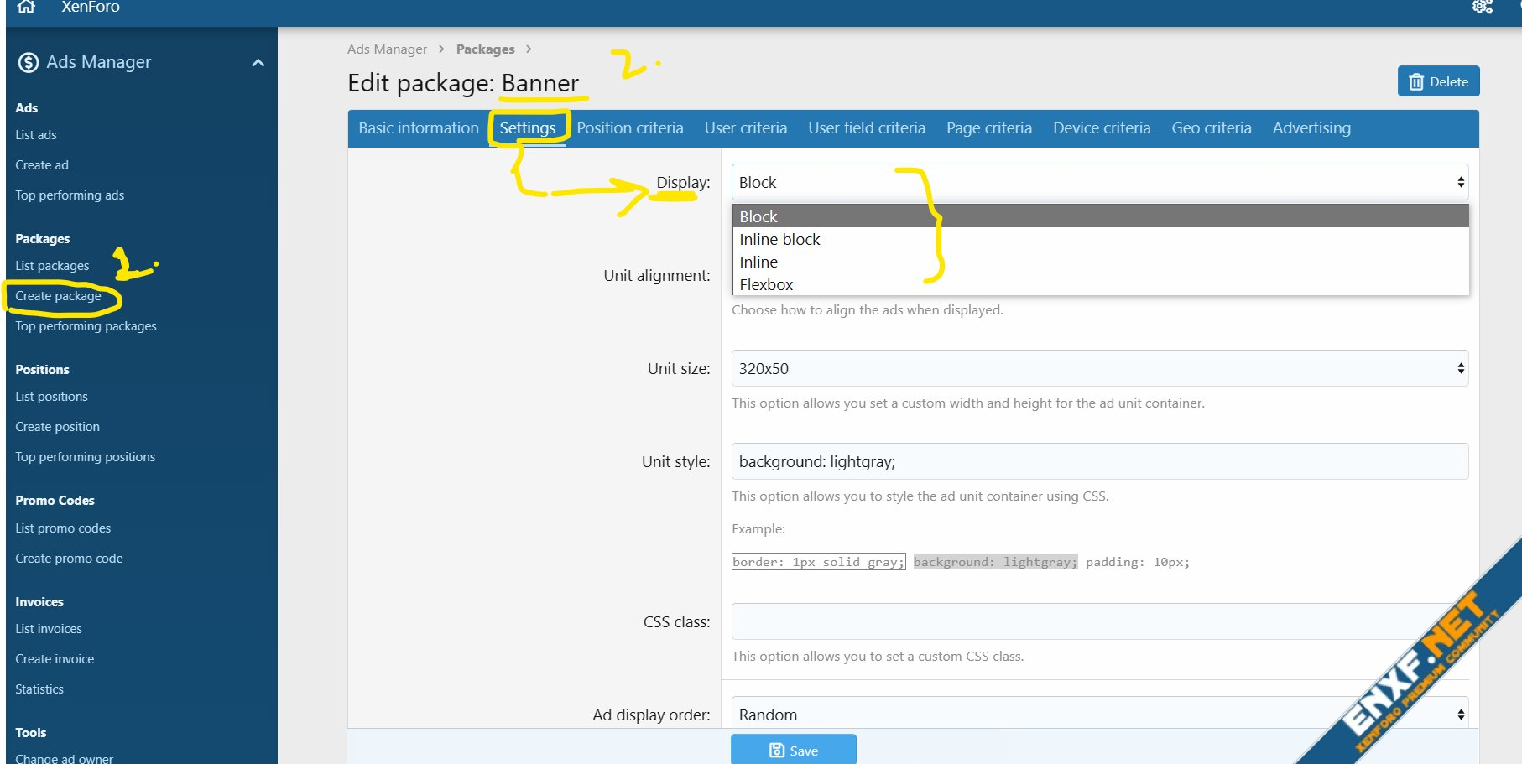Focus the CSS class input field
The width and height of the screenshot is (1522, 764).
point(1099,621)
